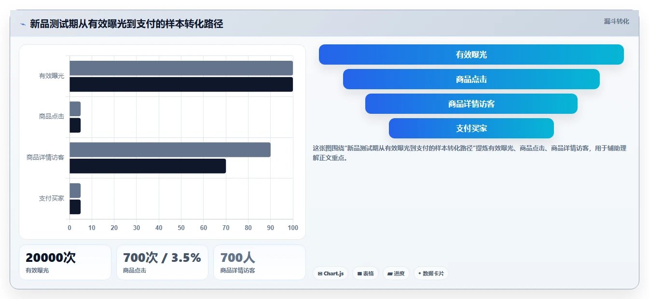This screenshot has height=299, width=649.
Task: Click the dark bar for 商品点击
Action: pos(75,125)
